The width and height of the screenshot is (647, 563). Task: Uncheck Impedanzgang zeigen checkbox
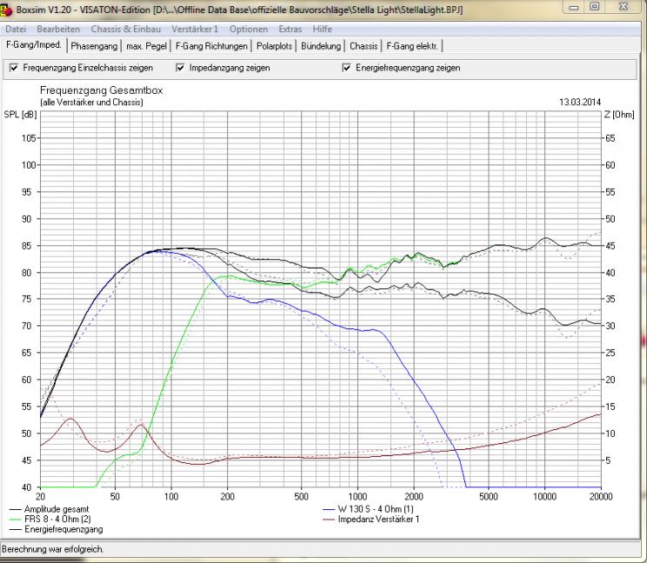(181, 68)
